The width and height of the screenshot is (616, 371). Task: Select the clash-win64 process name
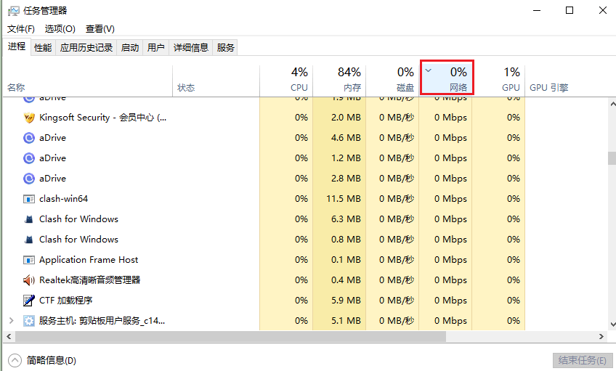[x=63, y=199]
